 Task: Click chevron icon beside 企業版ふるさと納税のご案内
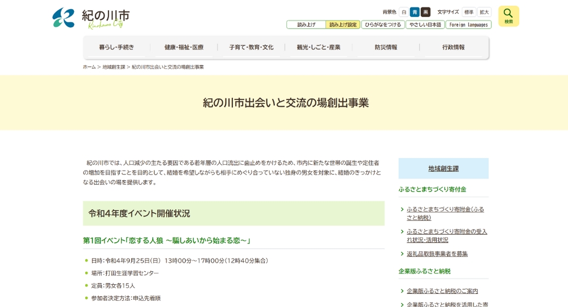pyautogui.click(x=402, y=291)
